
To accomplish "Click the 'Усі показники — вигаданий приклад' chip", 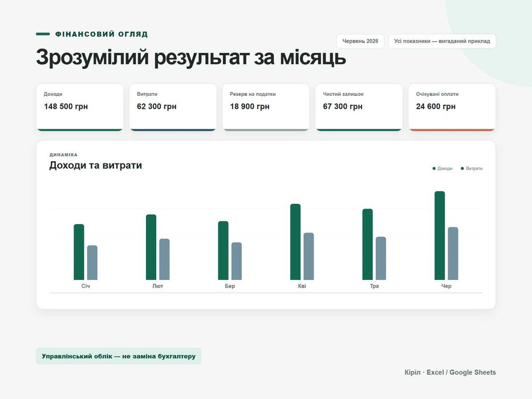I will point(442,41).
